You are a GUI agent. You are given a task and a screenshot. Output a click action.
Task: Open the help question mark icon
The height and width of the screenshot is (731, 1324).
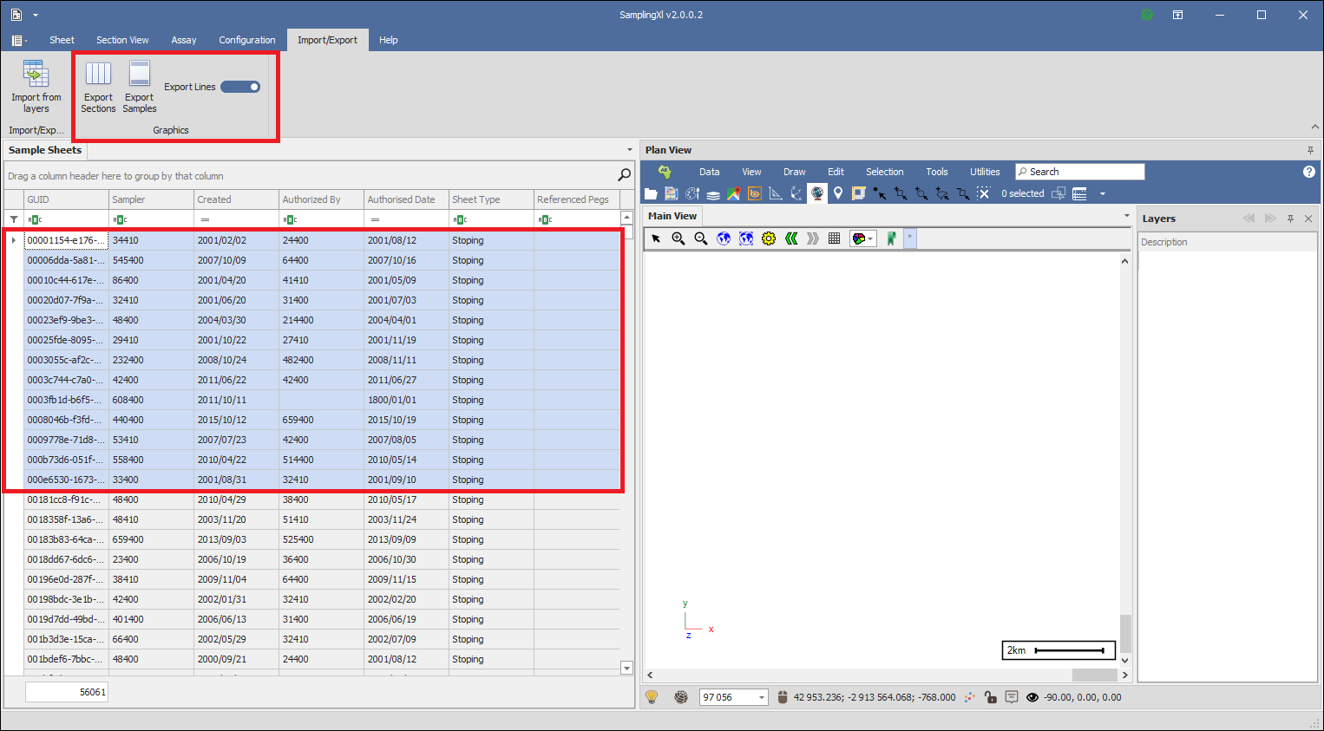(1308, 172)
